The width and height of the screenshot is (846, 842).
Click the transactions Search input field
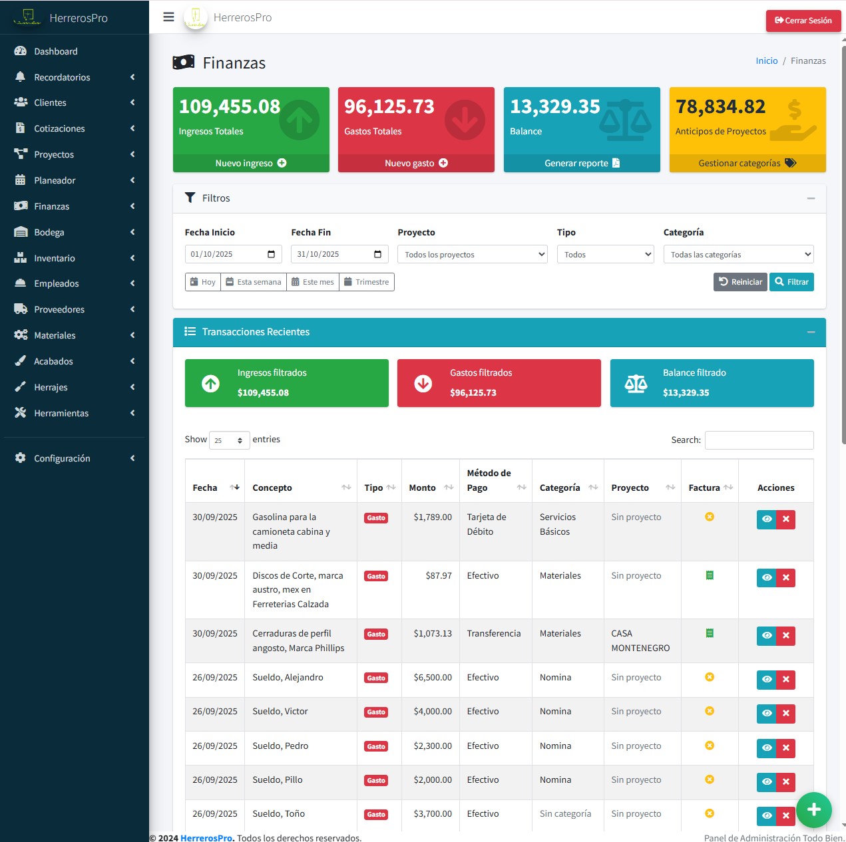(759, 440)
